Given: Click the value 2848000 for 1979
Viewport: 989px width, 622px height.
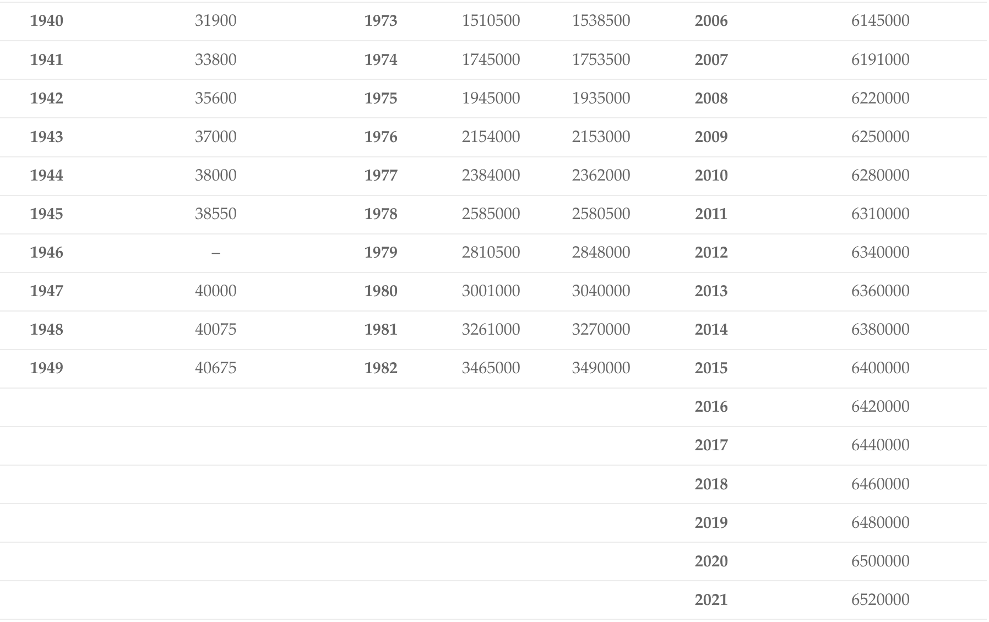Looking at the screenshot, I should [x=601, y=252].
